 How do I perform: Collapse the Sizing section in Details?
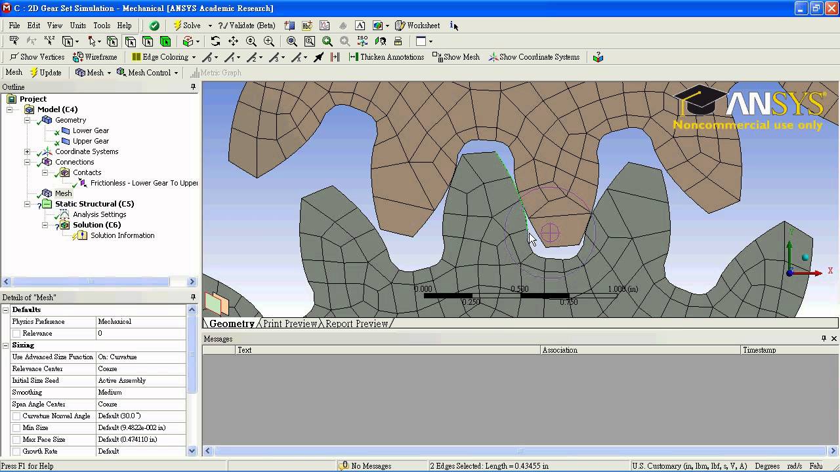tap(6, 345)
